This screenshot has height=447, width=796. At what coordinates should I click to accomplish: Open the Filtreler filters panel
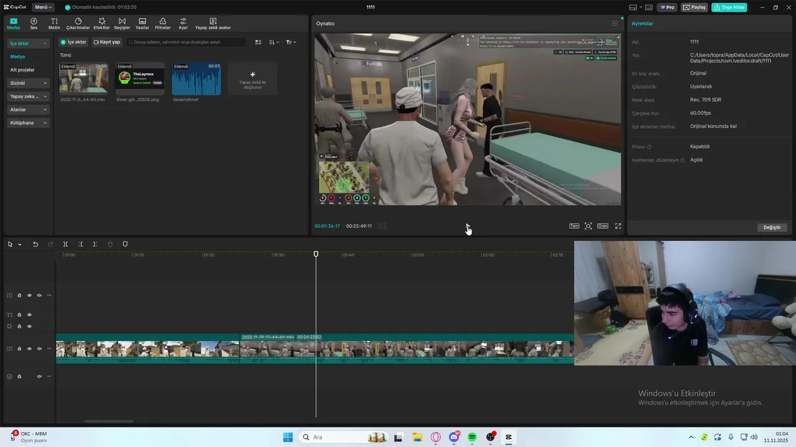[163, 24]
